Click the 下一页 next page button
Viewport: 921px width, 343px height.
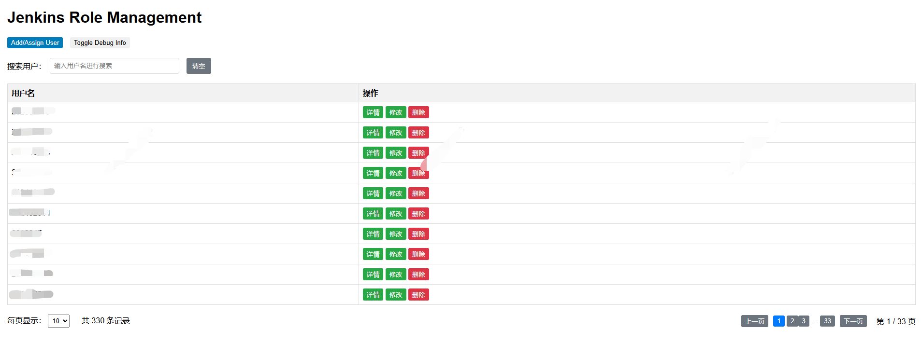(853, 321)
